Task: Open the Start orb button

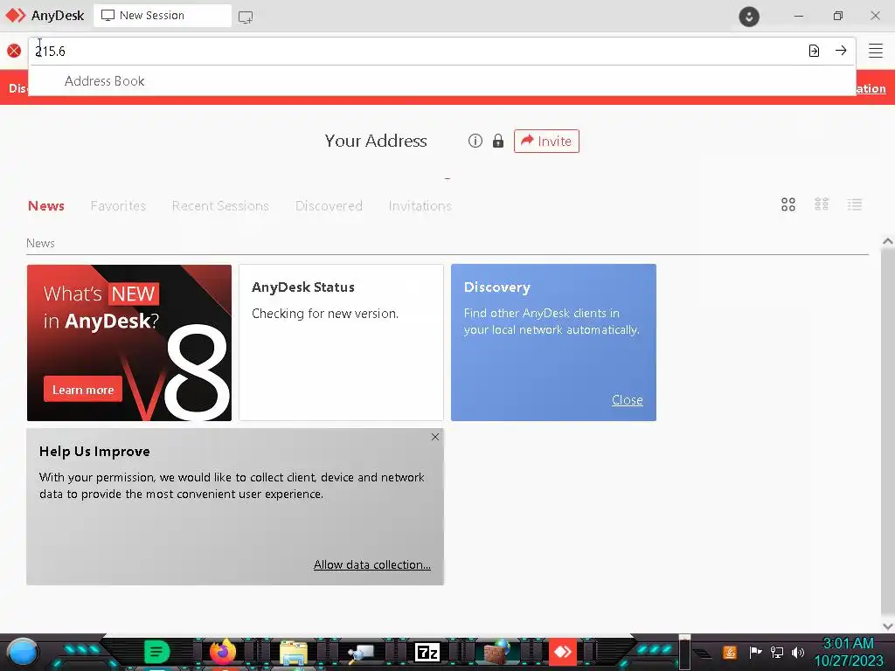Action: [x=23, y=653]
